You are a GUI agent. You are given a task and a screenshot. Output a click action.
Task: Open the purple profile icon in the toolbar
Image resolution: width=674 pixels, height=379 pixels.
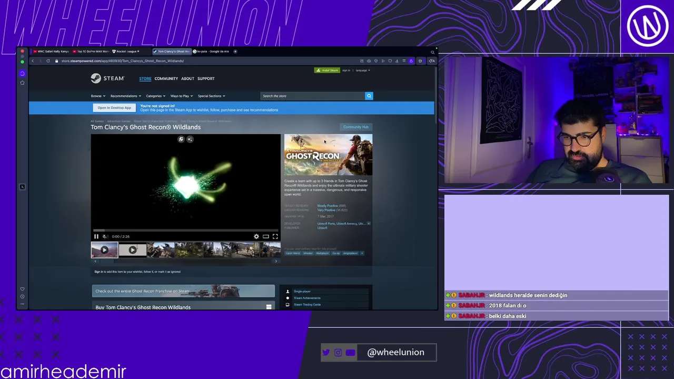coord(411,61)
